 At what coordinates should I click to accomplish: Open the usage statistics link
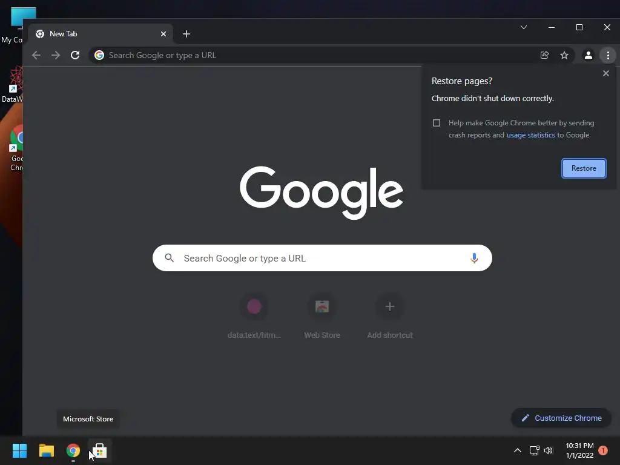530,135
